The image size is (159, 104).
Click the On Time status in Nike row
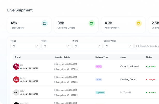pyautogui.click(x=151, y=93)
